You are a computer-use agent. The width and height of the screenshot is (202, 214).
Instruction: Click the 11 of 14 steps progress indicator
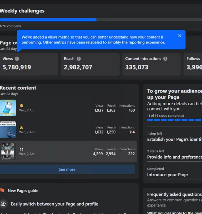coord(174,120)
